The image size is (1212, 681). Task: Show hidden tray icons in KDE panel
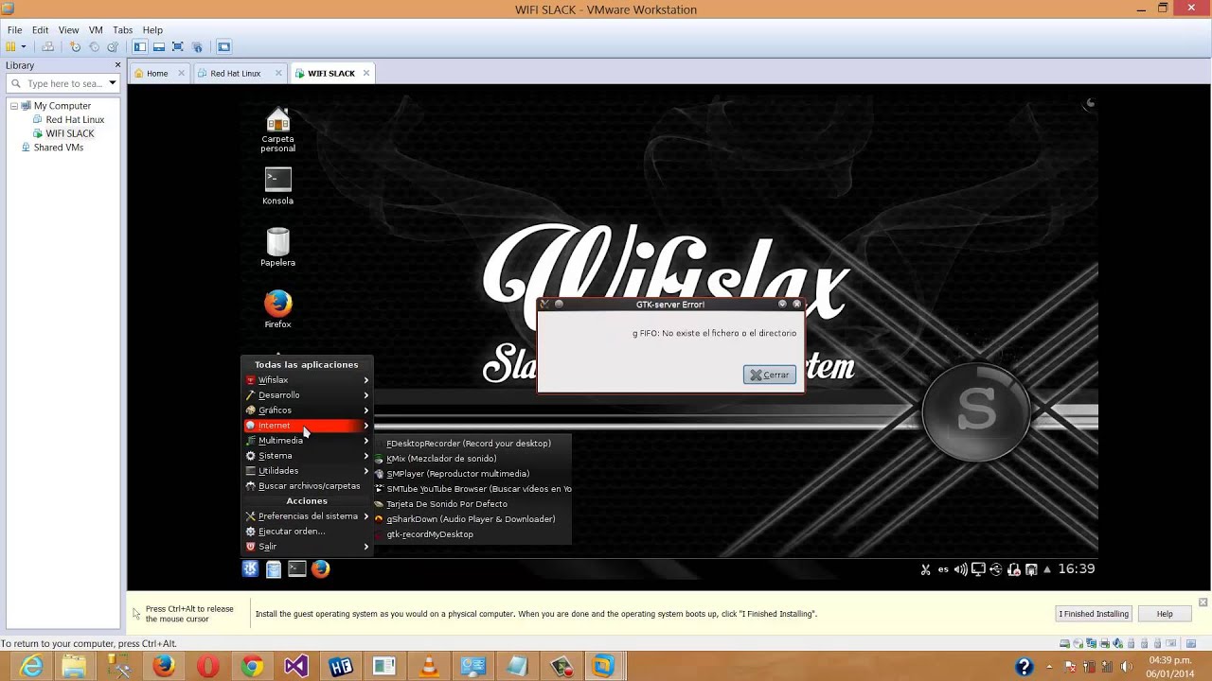[x=1047, y=569]
